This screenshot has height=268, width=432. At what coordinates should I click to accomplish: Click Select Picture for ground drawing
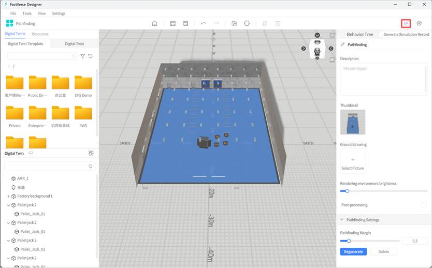click(353, 162)
